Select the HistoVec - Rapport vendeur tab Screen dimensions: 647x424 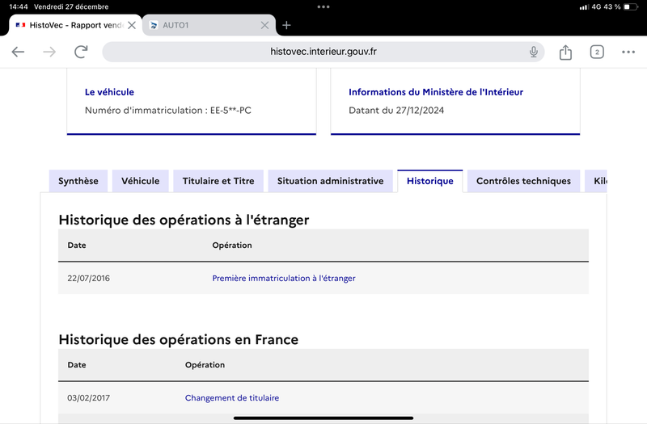[x=75, y=26]
